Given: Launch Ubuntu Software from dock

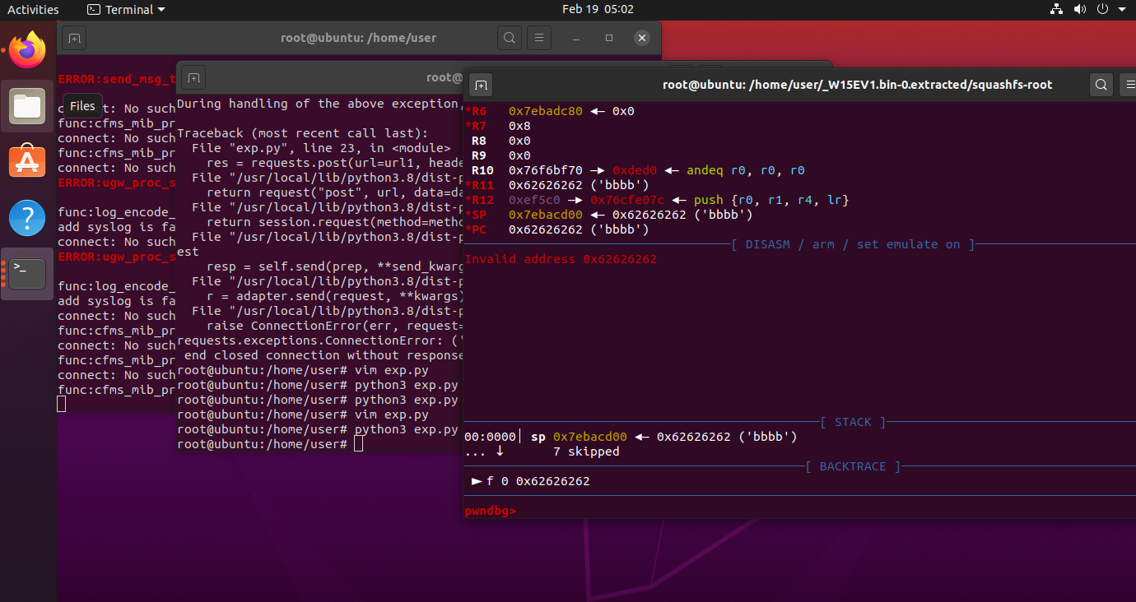Looking at the screenshot, I should coord(28,162).
